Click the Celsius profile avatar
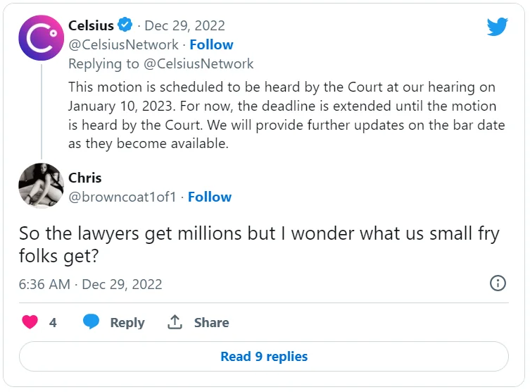Screen dimensions: 530x392 (x=41, y=38)
